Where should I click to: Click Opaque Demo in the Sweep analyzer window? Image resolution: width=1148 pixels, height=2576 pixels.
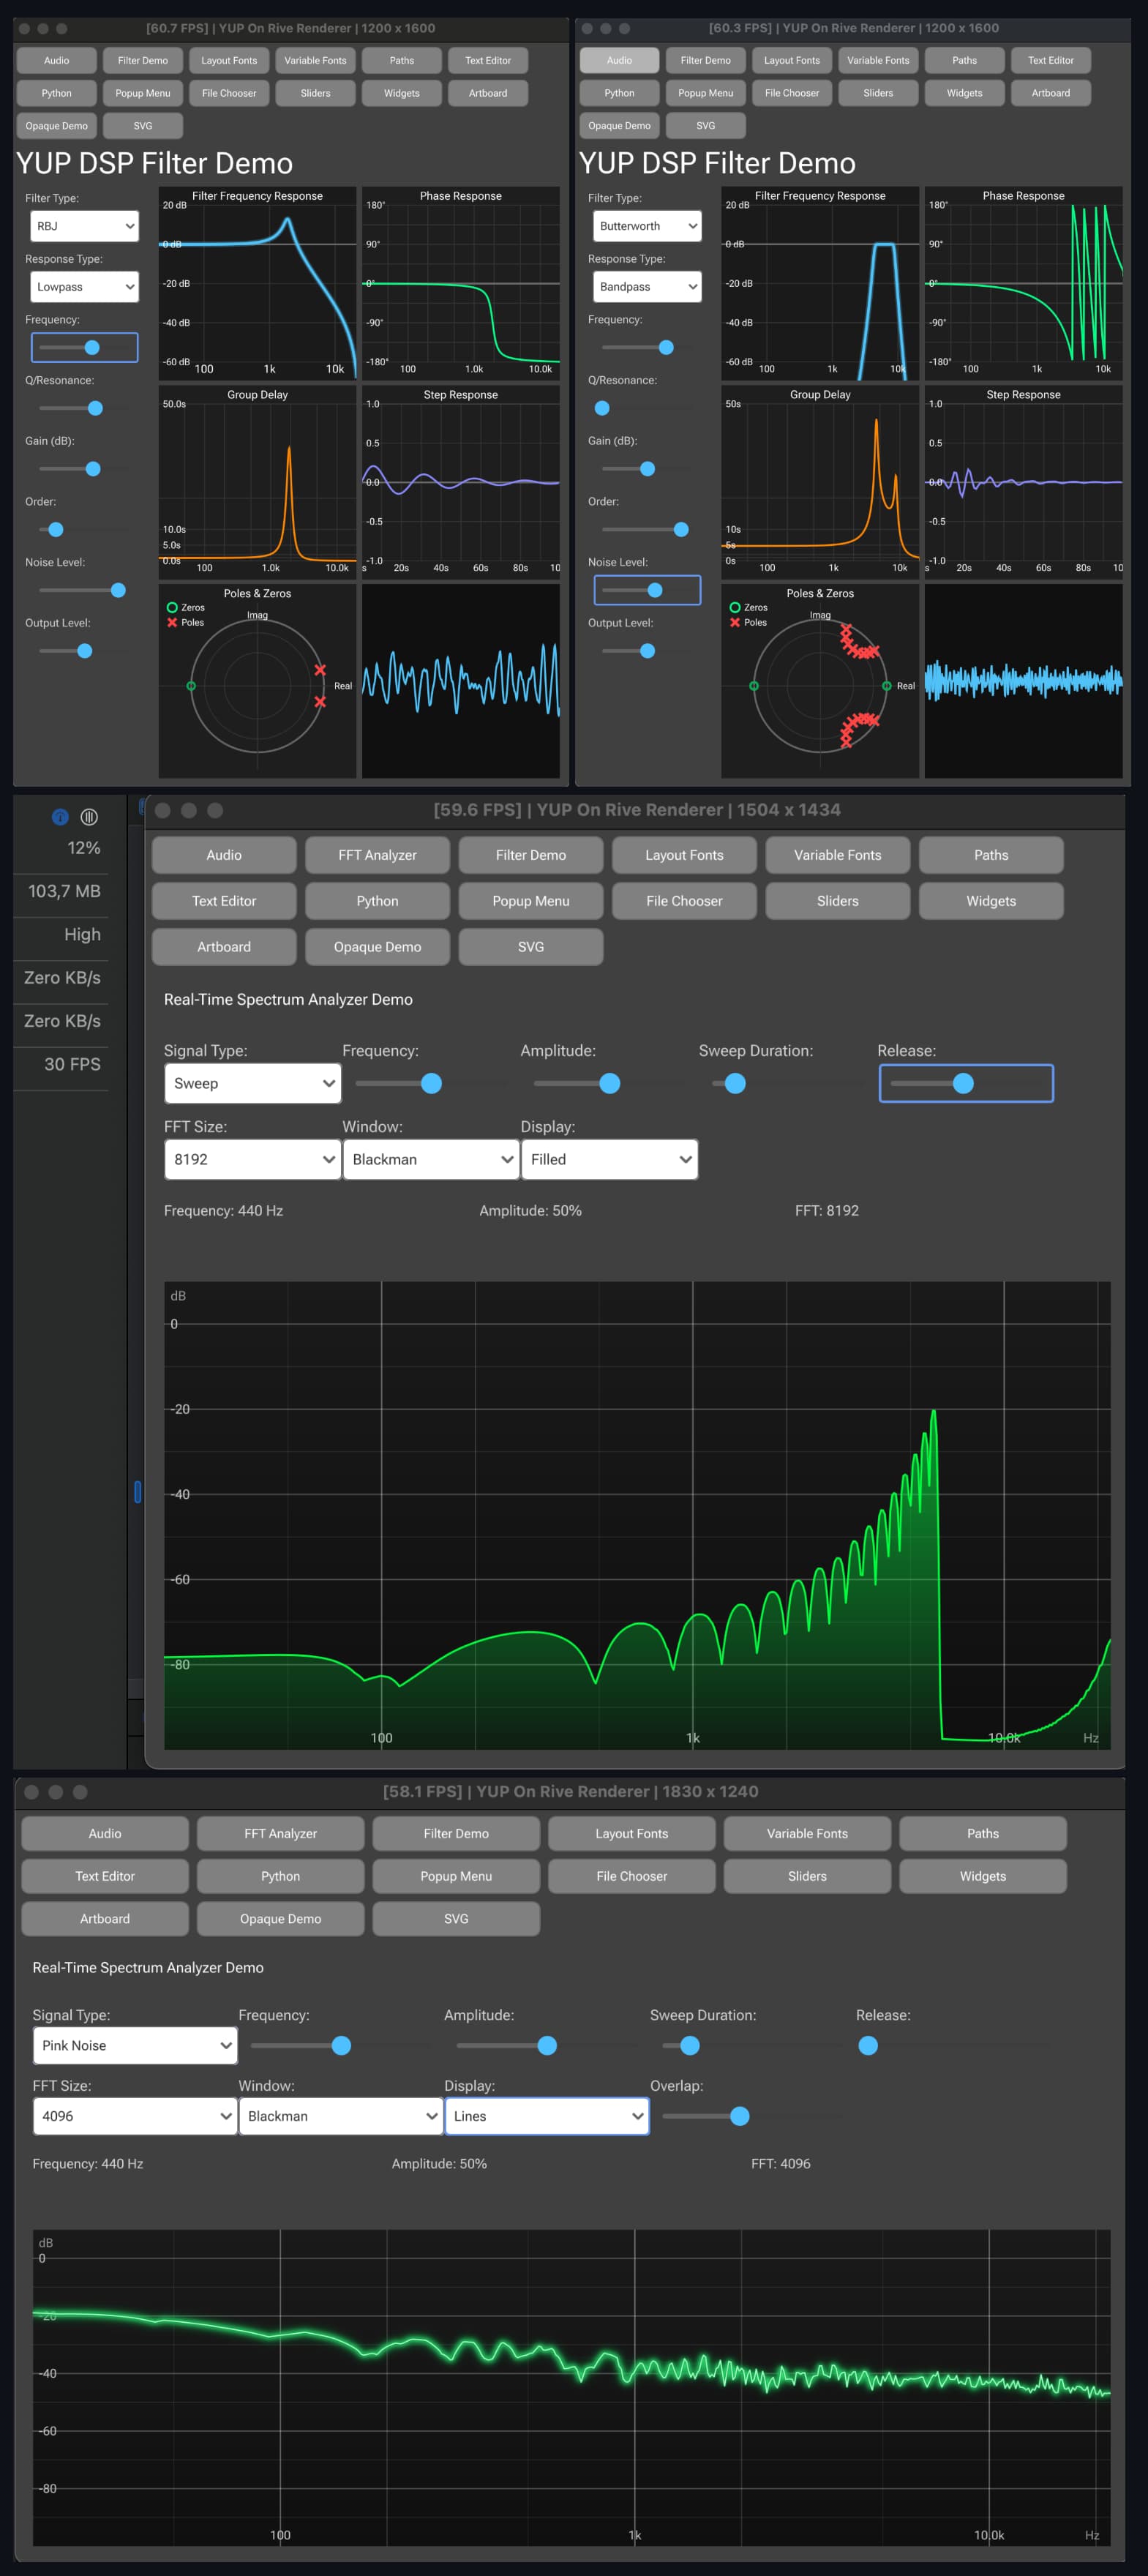pos(377,947)
